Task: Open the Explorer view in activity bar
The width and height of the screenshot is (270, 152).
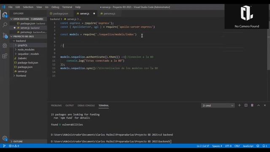Action: 5,15
